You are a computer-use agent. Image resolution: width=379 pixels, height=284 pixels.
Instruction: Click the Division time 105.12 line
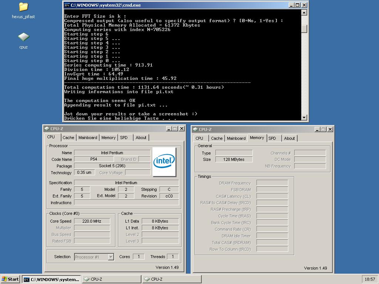coord(97,70)
